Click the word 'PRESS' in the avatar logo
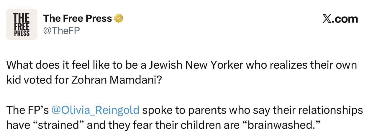 (22, 33)
